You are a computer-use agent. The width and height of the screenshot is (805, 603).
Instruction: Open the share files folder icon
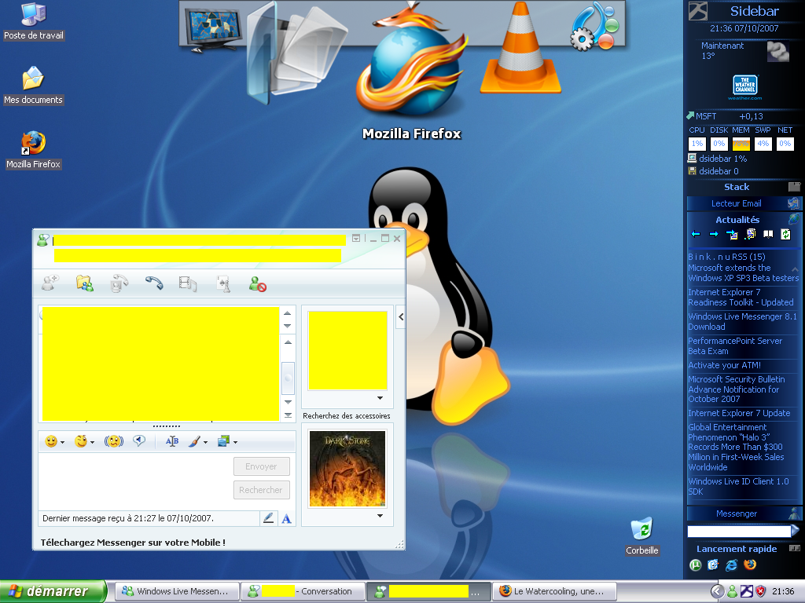click(84, 283)
